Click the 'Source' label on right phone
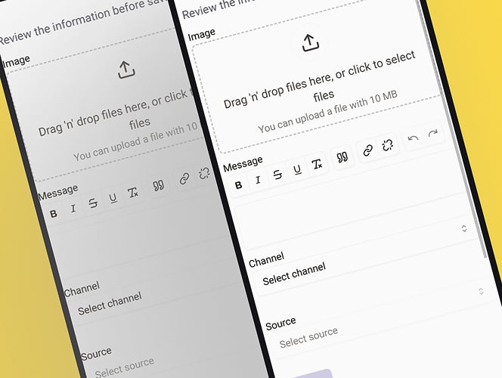The width and height of the screenshot is (502, 378). click(x=280, y=324)
